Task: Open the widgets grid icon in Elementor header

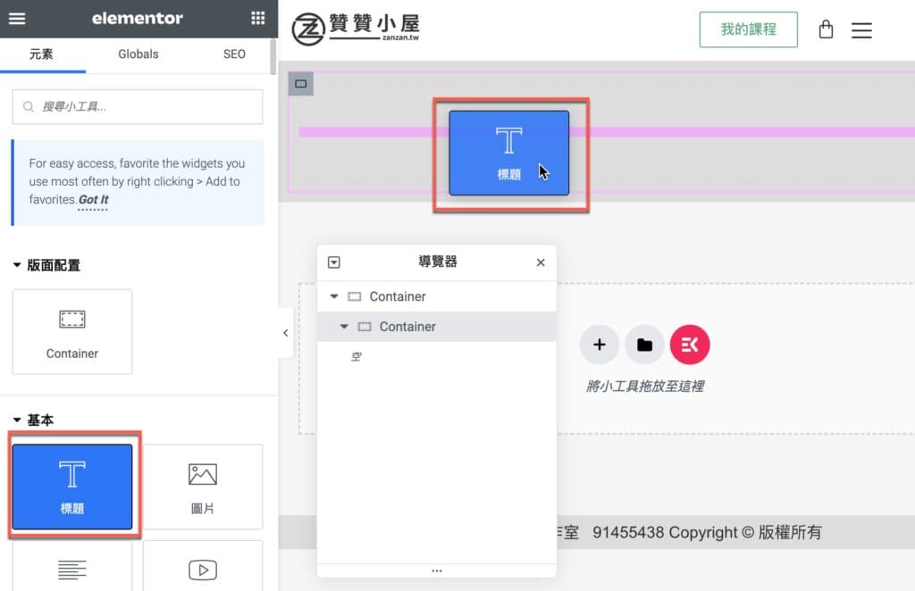Action: (x=258, y=18)
